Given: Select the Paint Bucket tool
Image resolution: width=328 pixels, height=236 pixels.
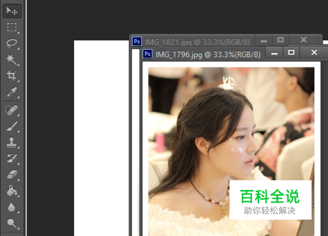Looking at the screenshot, I should click(x=12, y=191).
